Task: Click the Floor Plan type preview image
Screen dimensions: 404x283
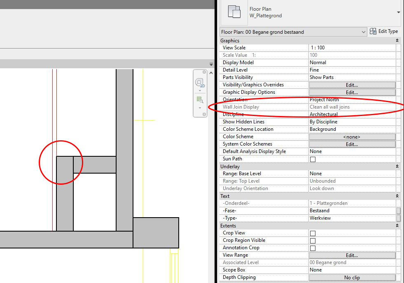Action: (234, 12)
